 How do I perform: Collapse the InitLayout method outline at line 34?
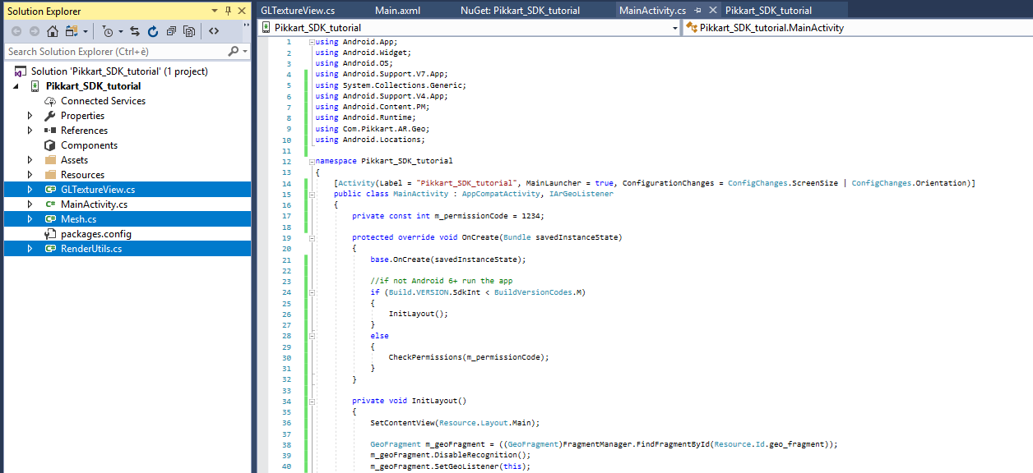click(312, 401)
